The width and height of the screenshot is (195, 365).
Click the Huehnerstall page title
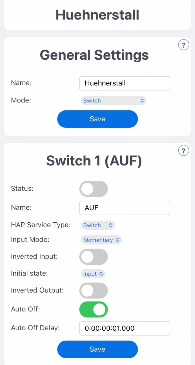pyautogui.click(x=97, y=15)
